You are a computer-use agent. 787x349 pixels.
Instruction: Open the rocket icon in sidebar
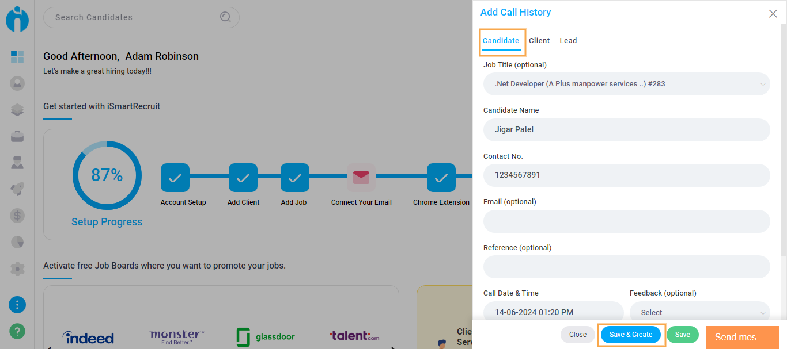click(x=17, y=189)
